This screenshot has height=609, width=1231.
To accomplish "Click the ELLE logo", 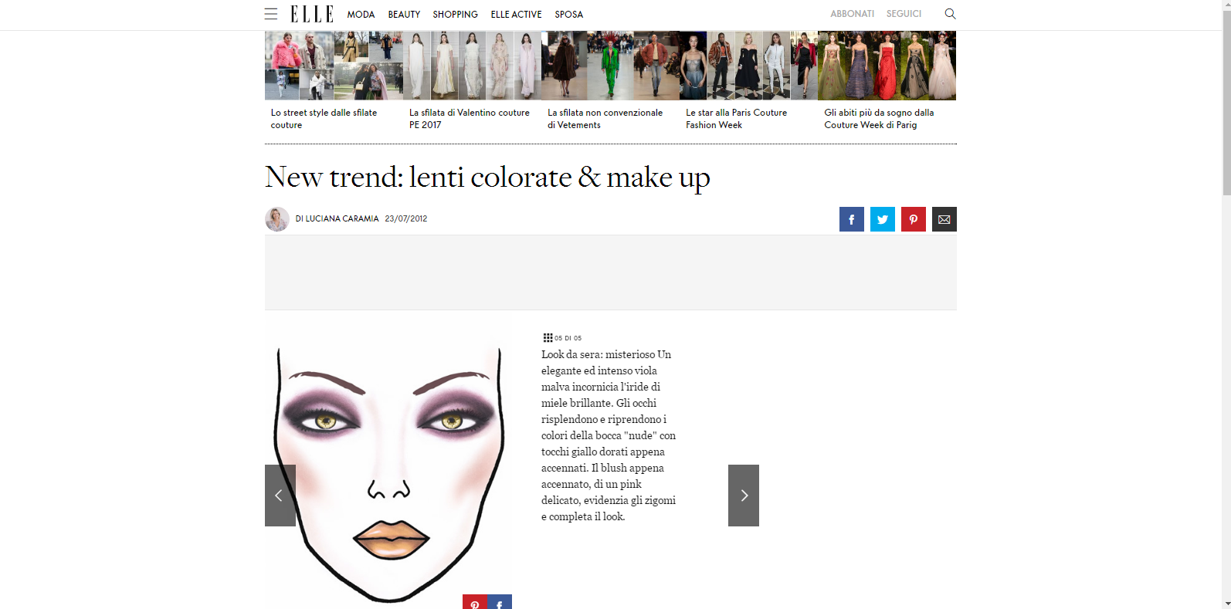I will (x=312, y=14).
